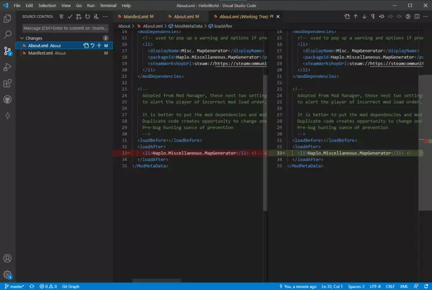Image resolution: width=432 pixels, height=290 pixels.
Task: Stage changes for About.xml with plus icon
Action: pyautogui.click(x=99, y=46)
